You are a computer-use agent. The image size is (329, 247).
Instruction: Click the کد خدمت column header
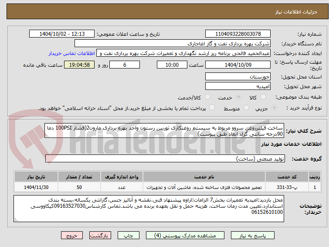287,177
